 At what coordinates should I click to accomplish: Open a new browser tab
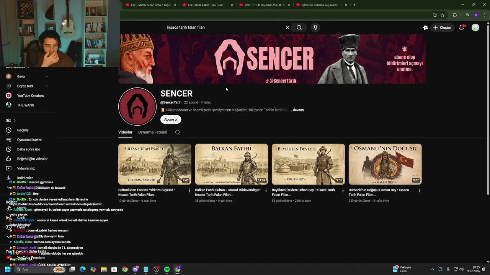[354, 5]
